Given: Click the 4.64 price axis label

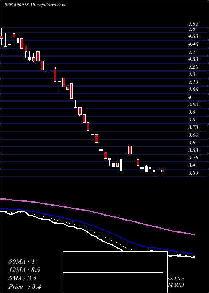Looking at the screenshot, I should coord(193,24).
